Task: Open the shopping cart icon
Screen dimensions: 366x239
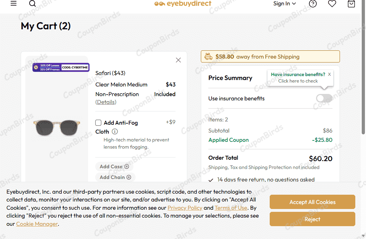Action: point(351,4)
